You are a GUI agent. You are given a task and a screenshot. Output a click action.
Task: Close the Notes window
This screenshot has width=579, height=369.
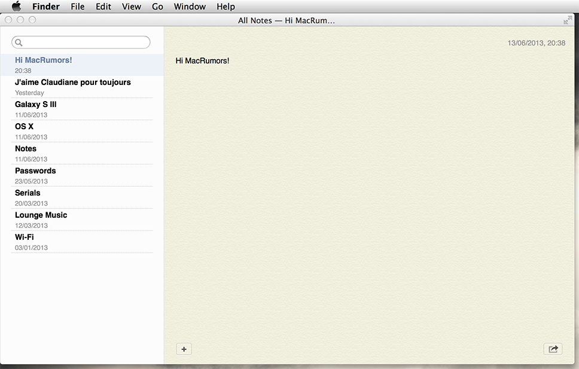8,20
